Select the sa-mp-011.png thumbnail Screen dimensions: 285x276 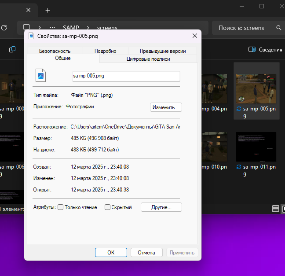click(256, 147)
